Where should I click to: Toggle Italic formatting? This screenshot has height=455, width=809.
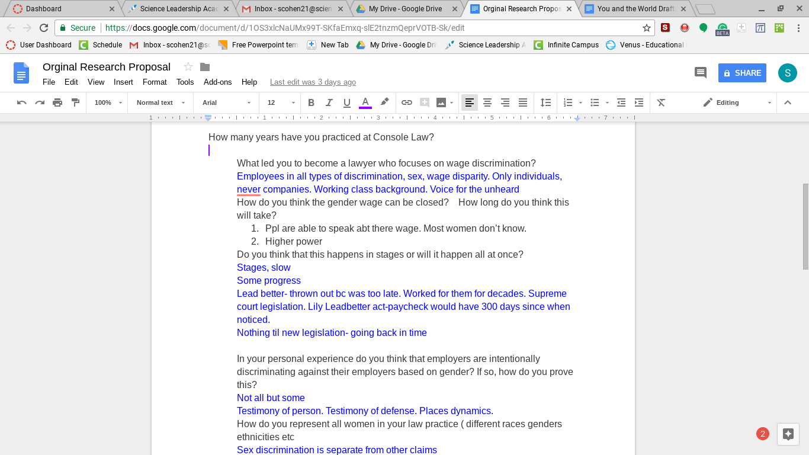point(329,102)
